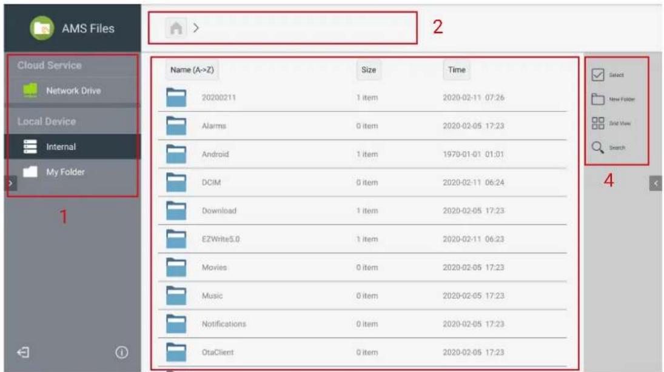Open folder icon for Music
This screenshot has width=664, height=372.
(176, 296)
